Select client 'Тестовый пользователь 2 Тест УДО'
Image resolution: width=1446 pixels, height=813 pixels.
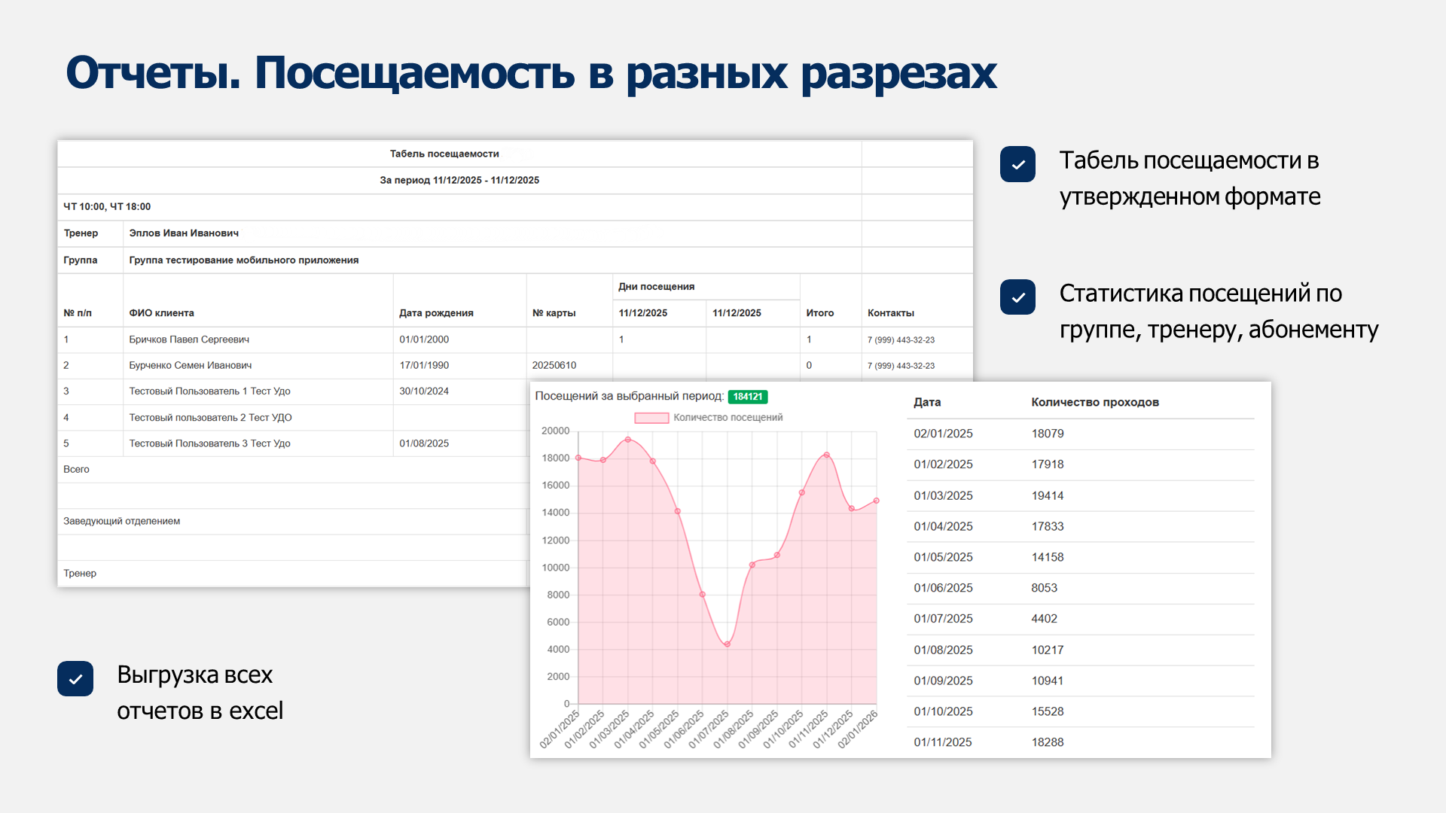click(x=210, y=417)
